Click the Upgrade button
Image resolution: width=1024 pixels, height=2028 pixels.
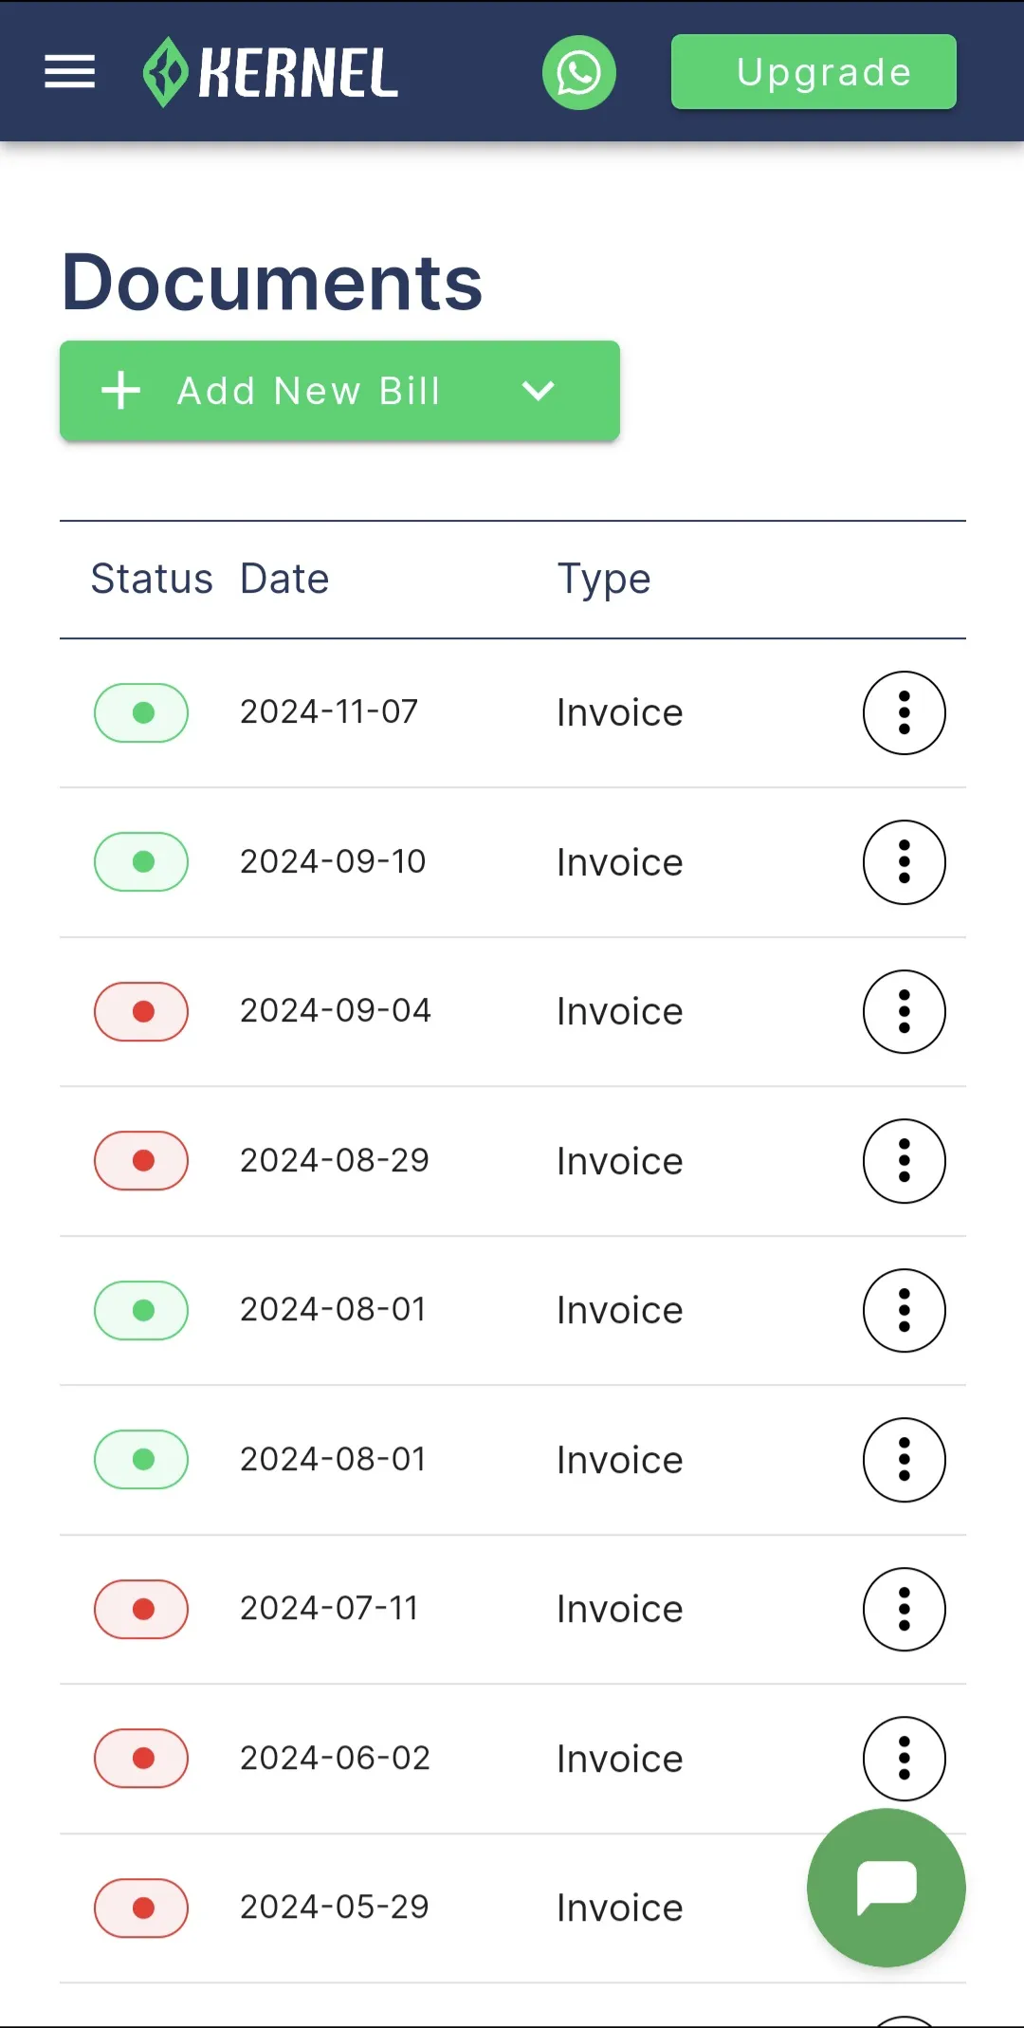coord(814,72)
